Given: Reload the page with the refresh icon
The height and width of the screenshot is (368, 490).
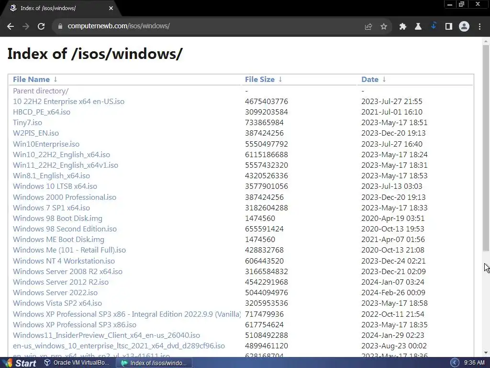Looking at the screenshot, I should click(x=41, y=26).
